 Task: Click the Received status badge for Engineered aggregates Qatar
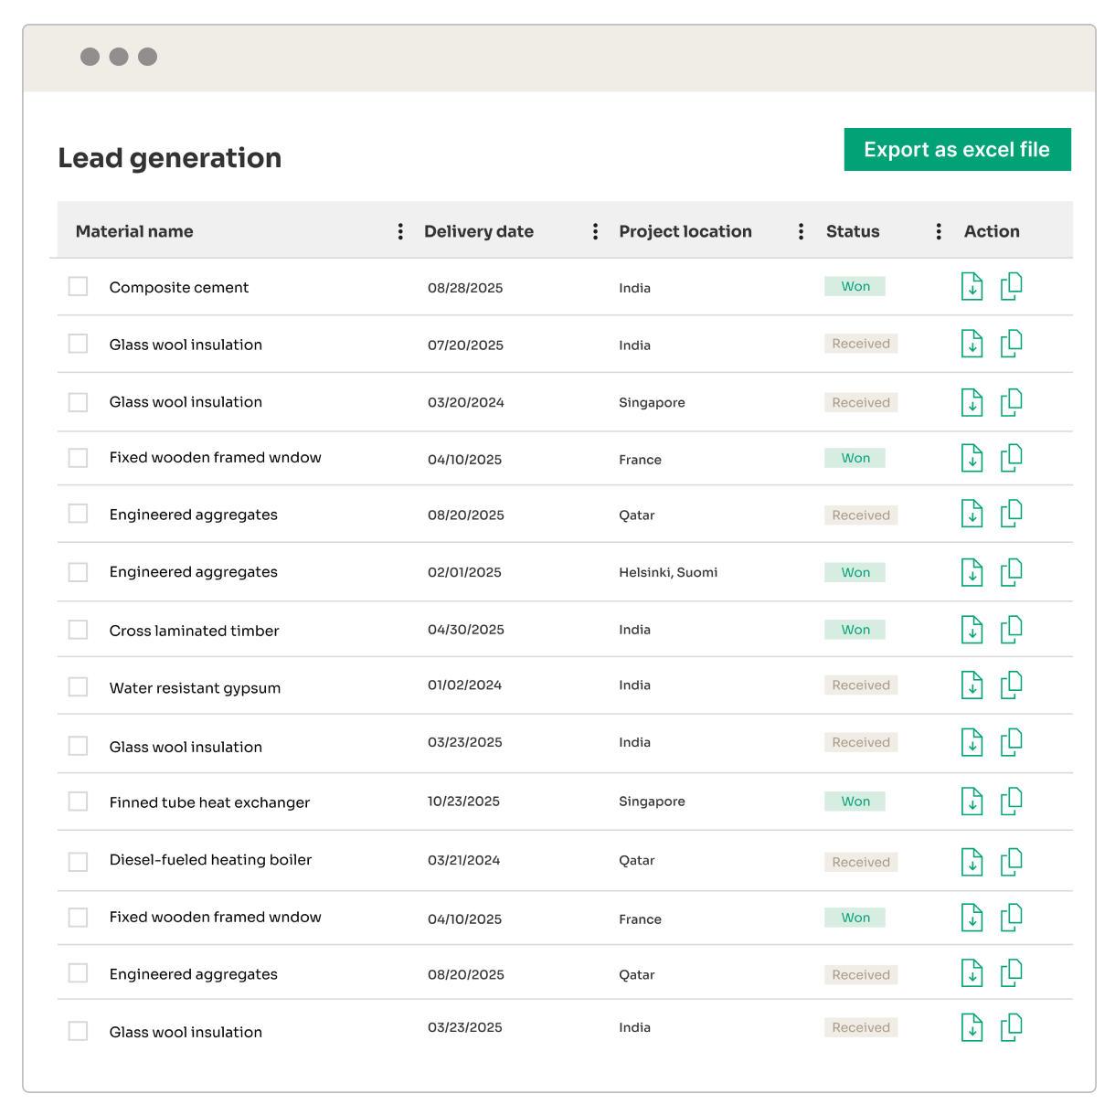(860, 515)
